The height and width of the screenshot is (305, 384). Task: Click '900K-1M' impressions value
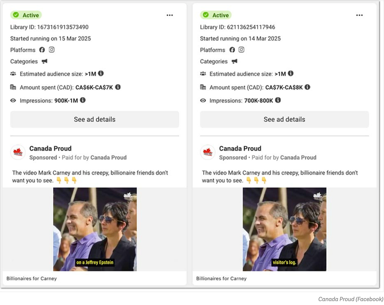(66, 101)
